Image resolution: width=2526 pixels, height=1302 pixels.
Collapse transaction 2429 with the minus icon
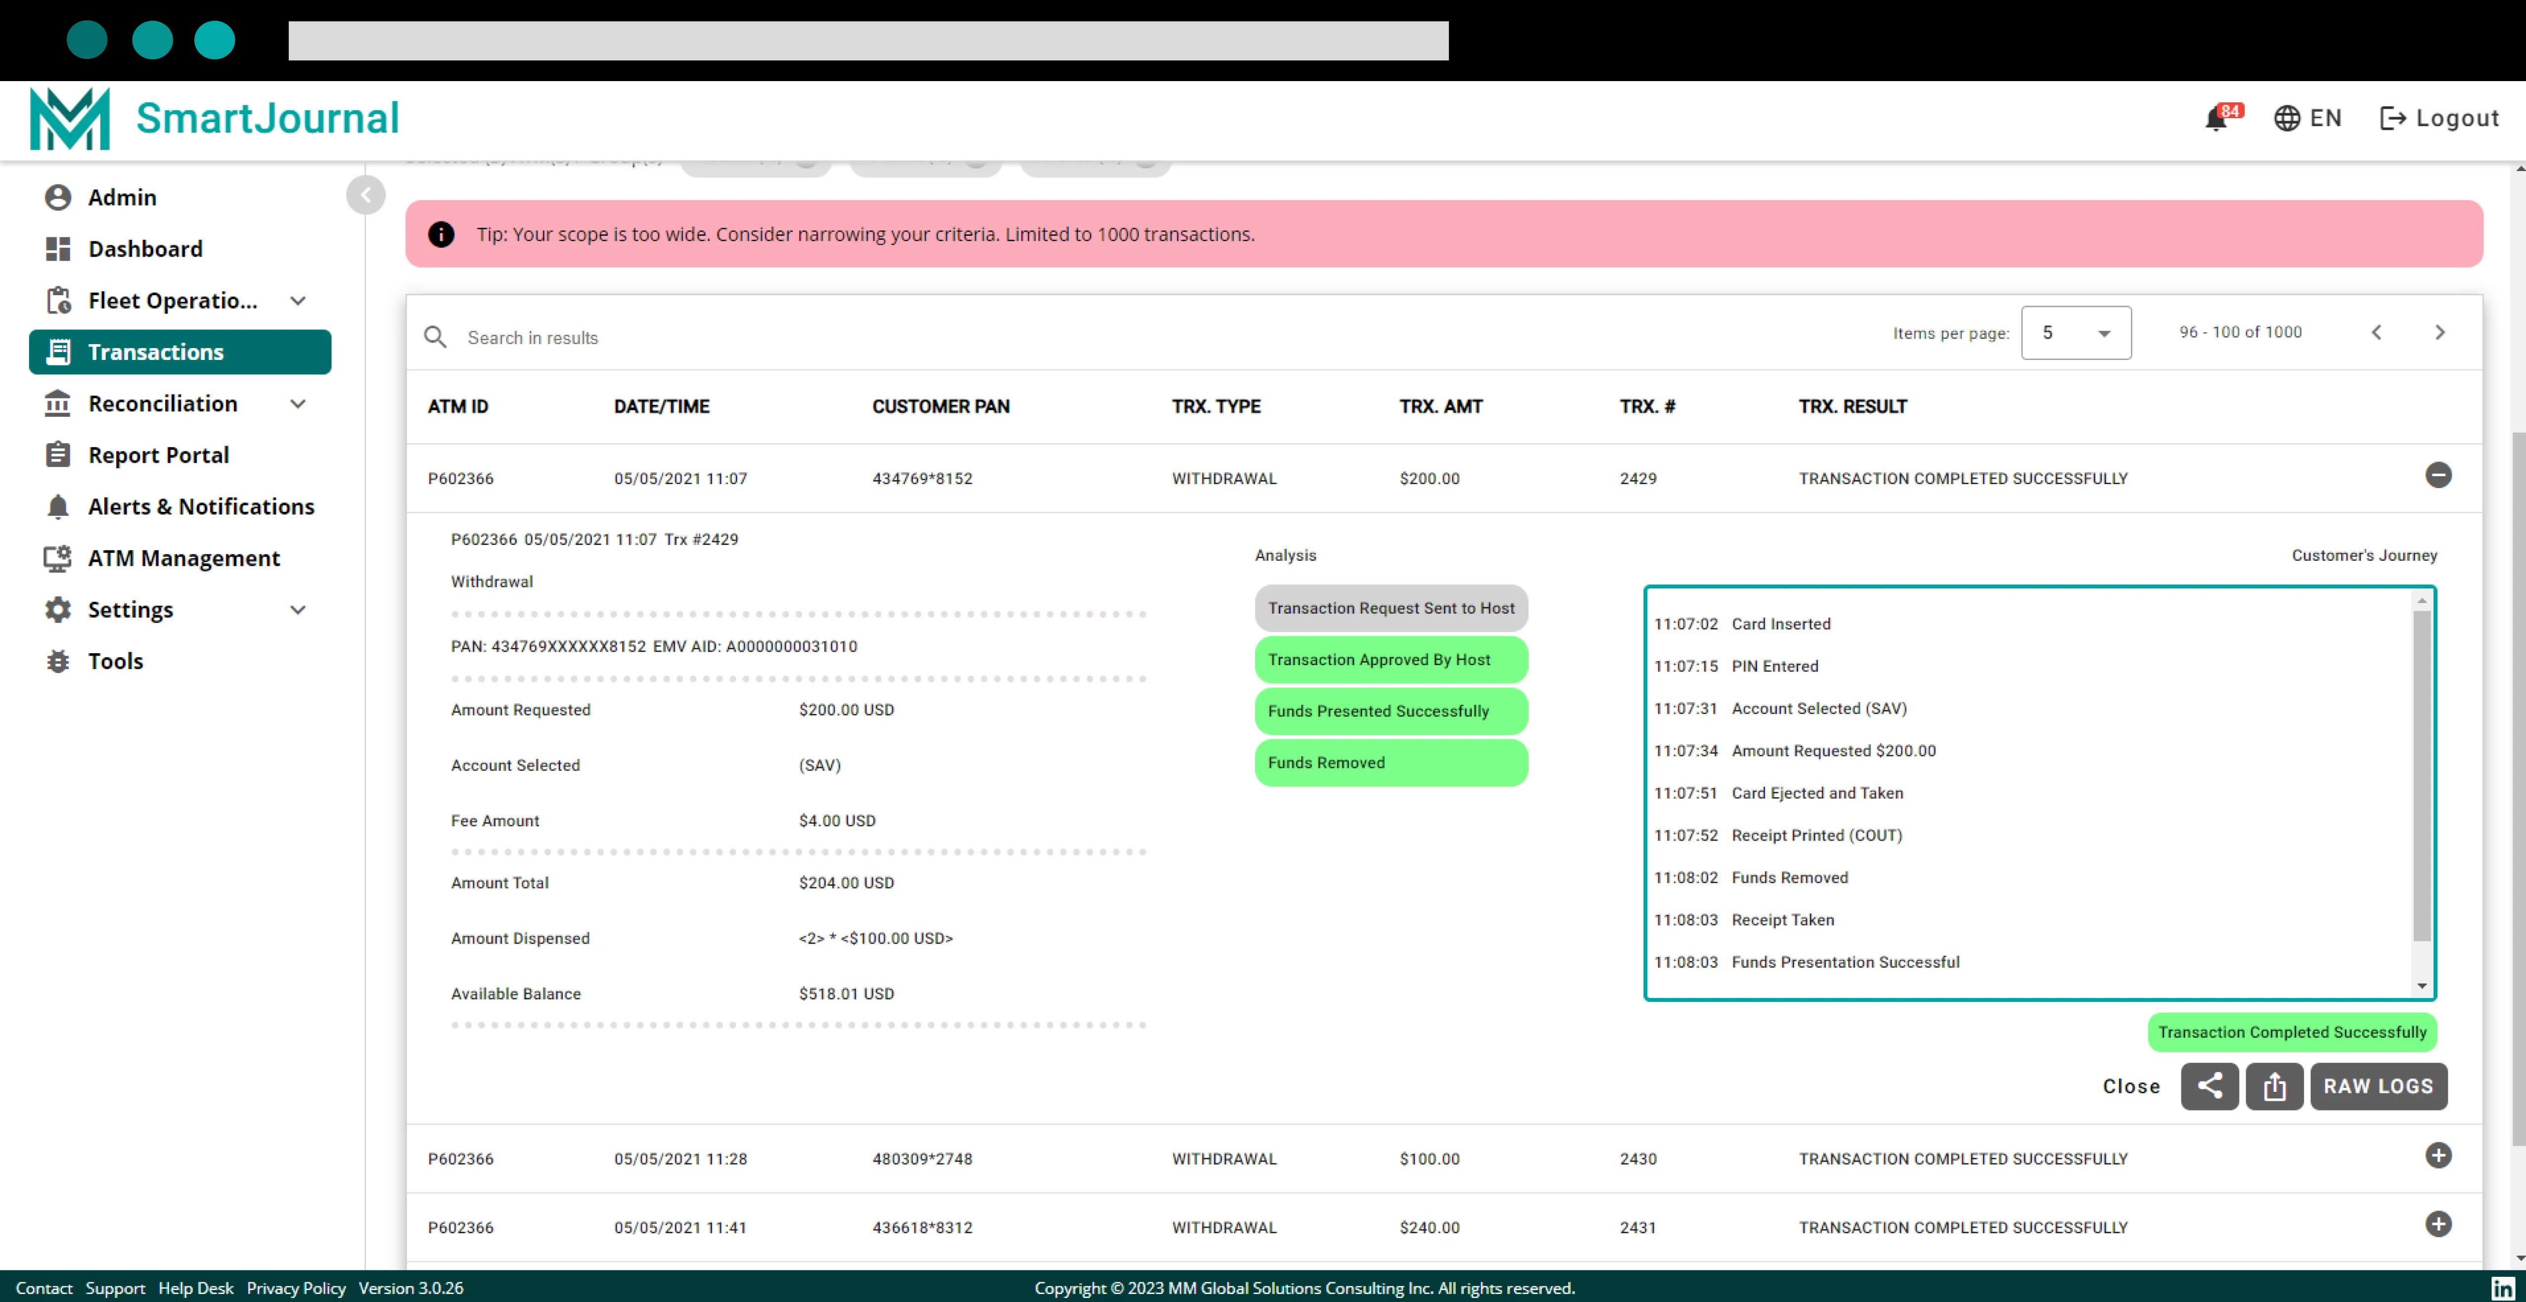[2438, 476]
